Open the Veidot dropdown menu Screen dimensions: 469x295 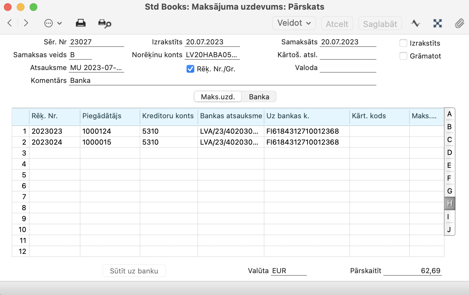click(294, 23)
